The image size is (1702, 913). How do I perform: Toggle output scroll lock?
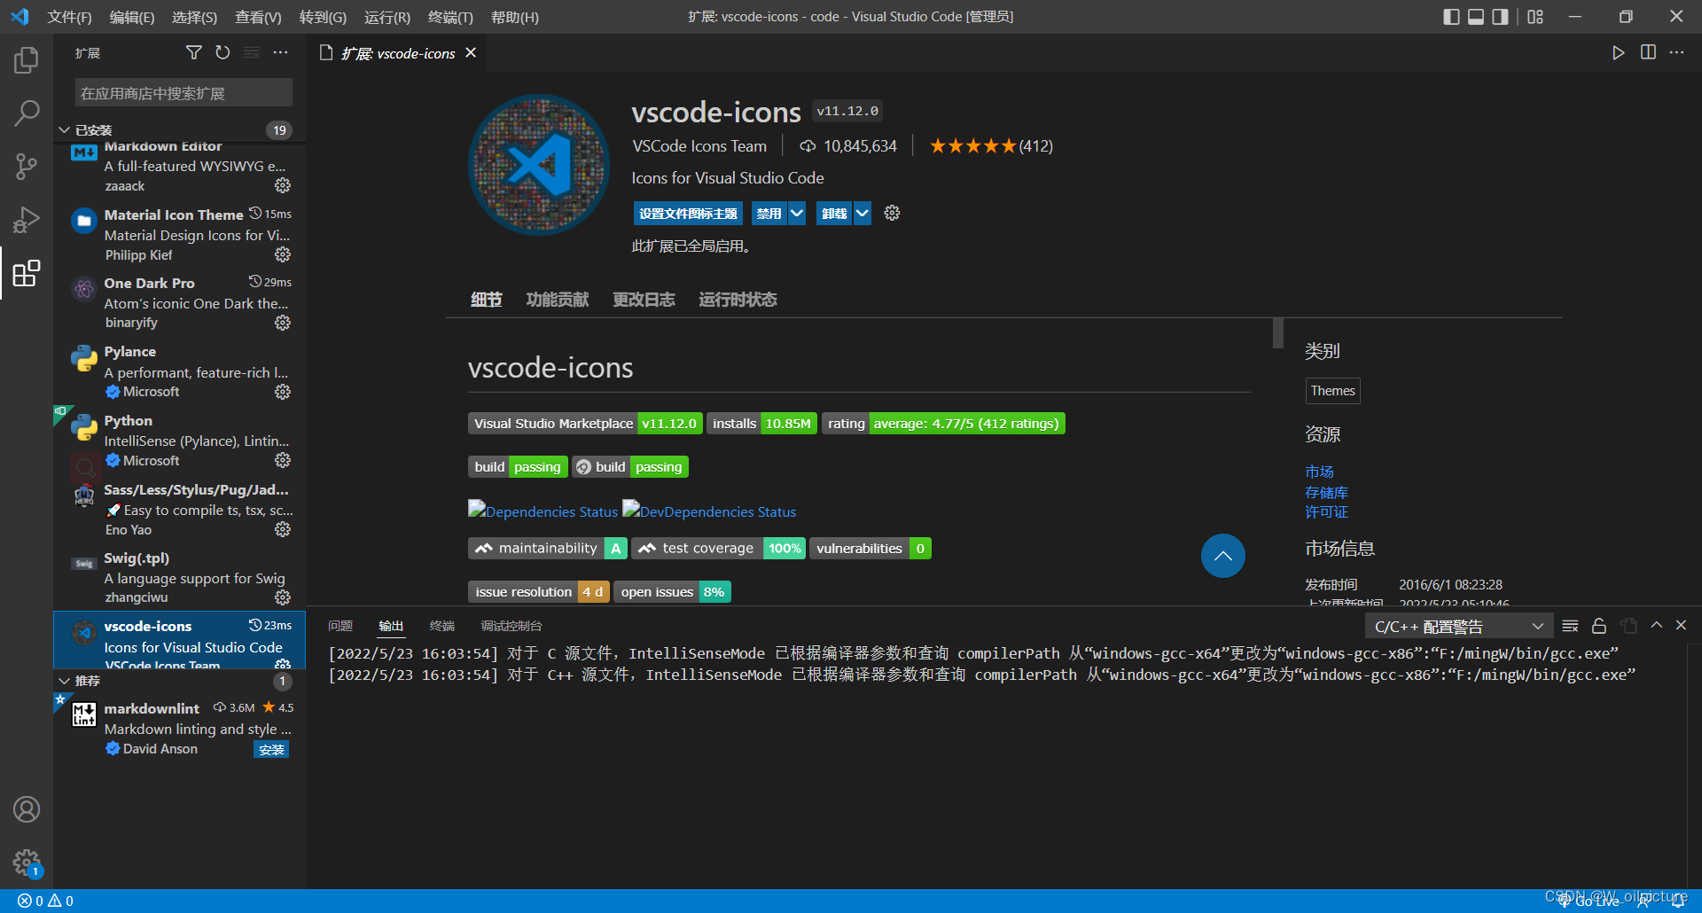1599,626
